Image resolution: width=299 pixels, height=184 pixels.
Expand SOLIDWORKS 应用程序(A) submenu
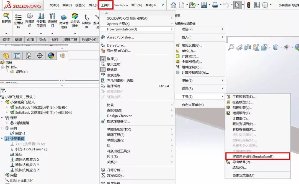pos(137,18)
